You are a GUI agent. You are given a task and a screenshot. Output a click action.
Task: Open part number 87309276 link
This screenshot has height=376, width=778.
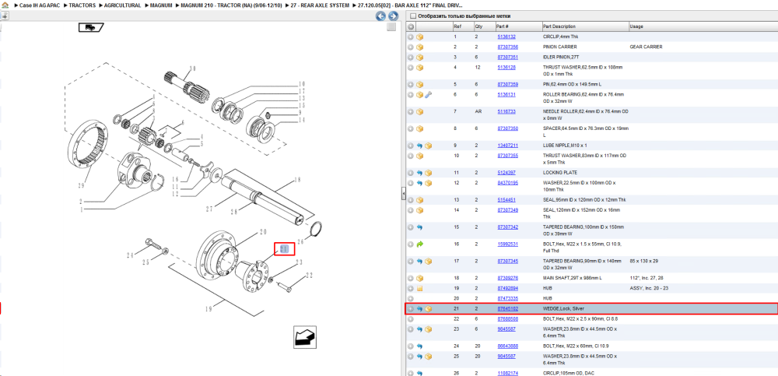coord(507,278)
